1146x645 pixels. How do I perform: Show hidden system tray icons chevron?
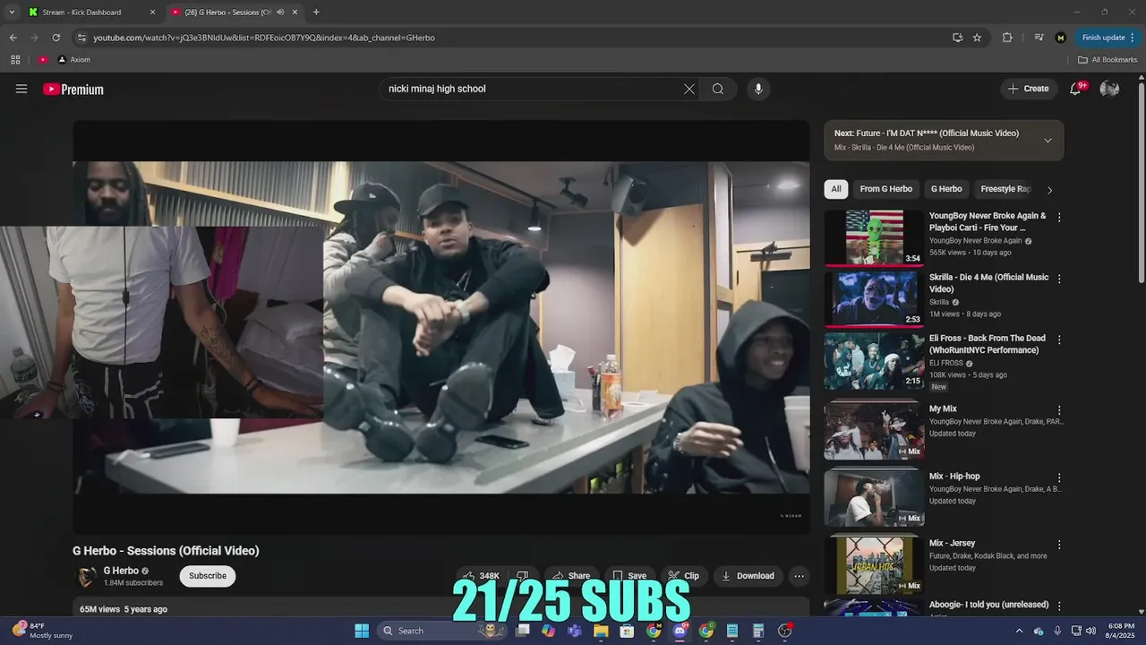coord(1019,631)
